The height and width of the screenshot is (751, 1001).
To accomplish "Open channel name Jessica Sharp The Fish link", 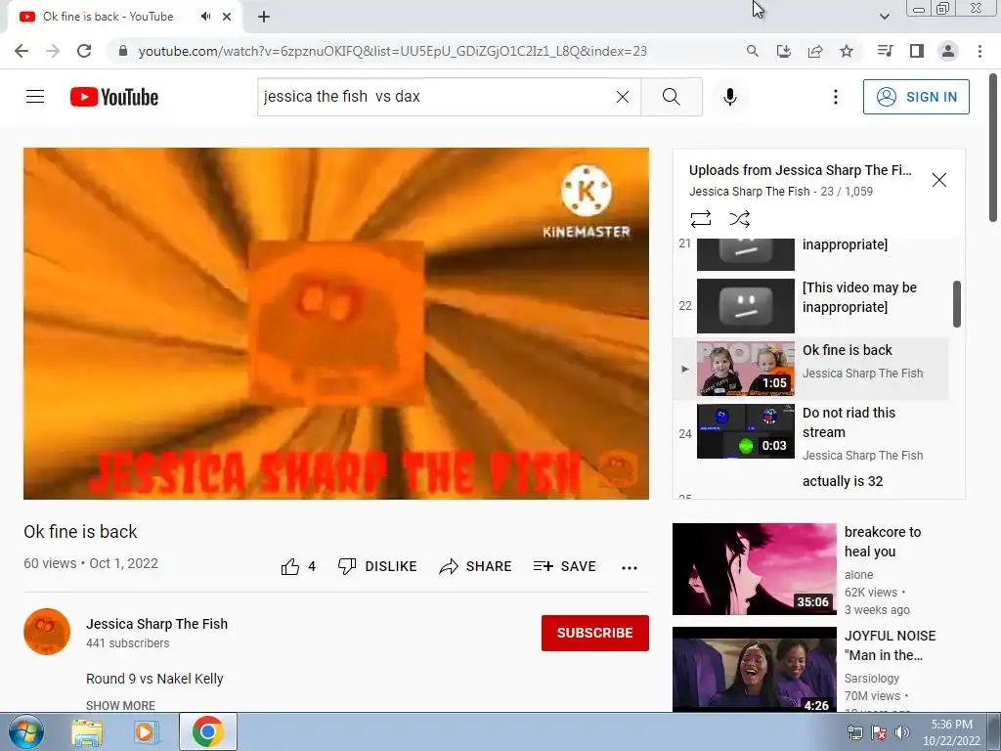I will tap(156, 624).
